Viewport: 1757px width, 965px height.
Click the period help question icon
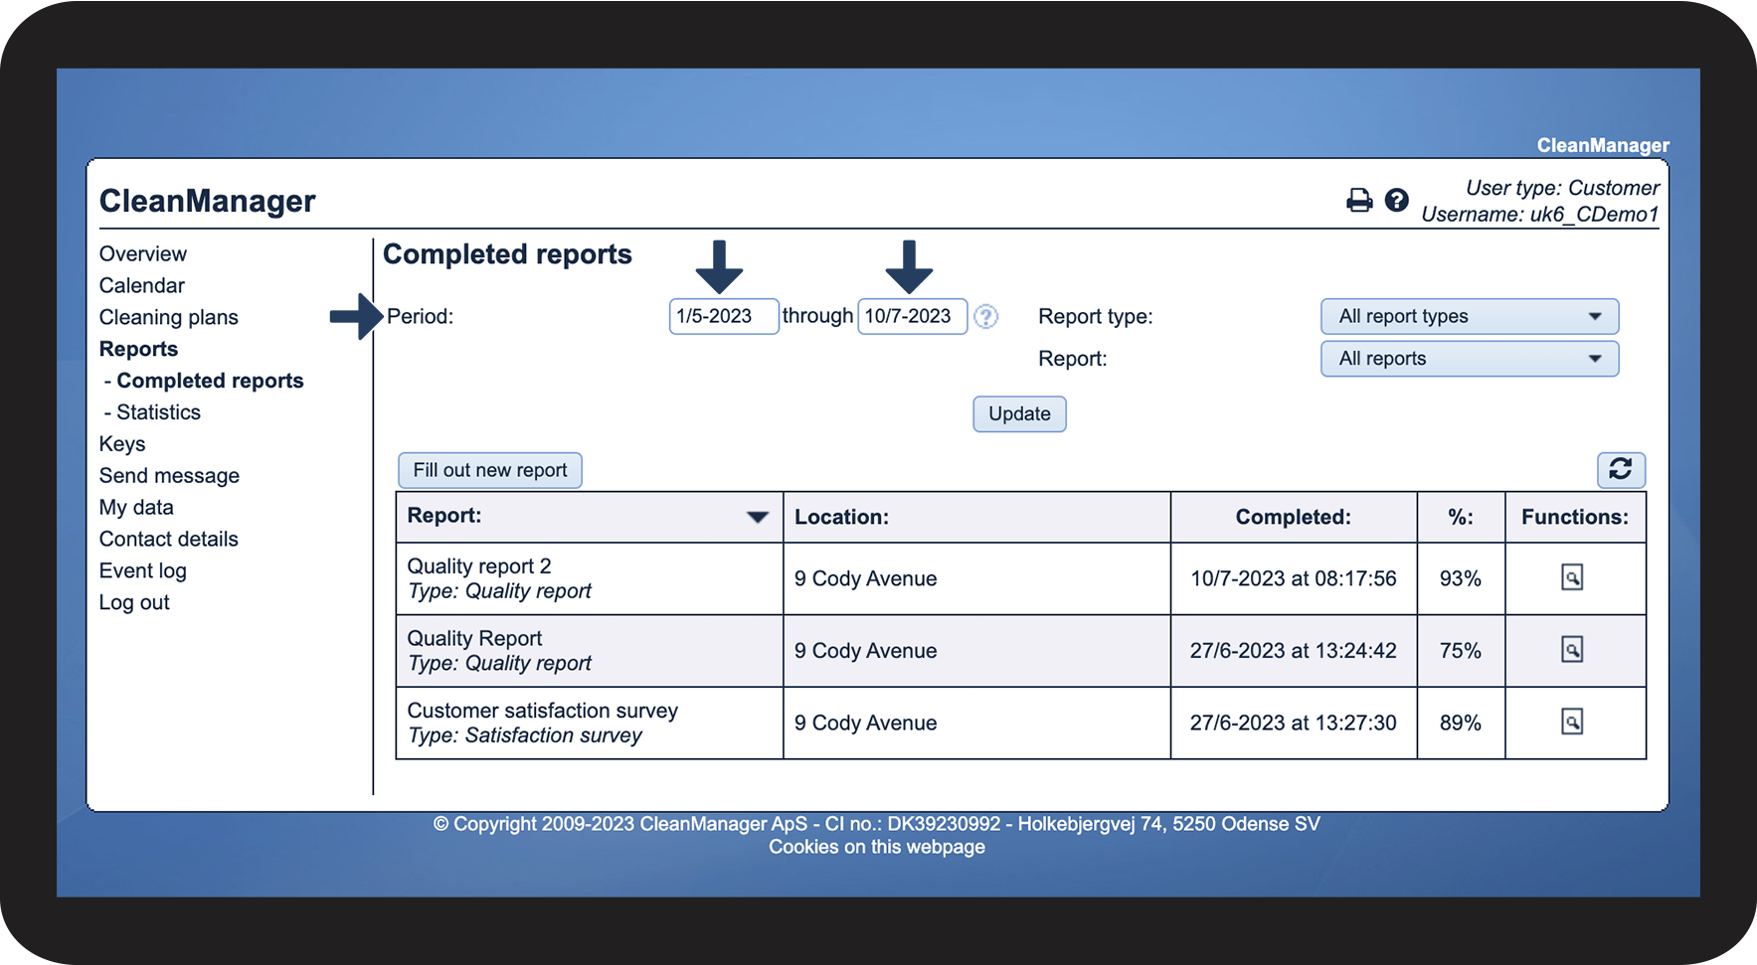985,316
